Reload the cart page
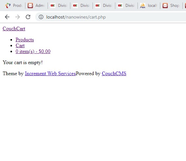This screenshot has width=186, height=161. tap(28, 17)
